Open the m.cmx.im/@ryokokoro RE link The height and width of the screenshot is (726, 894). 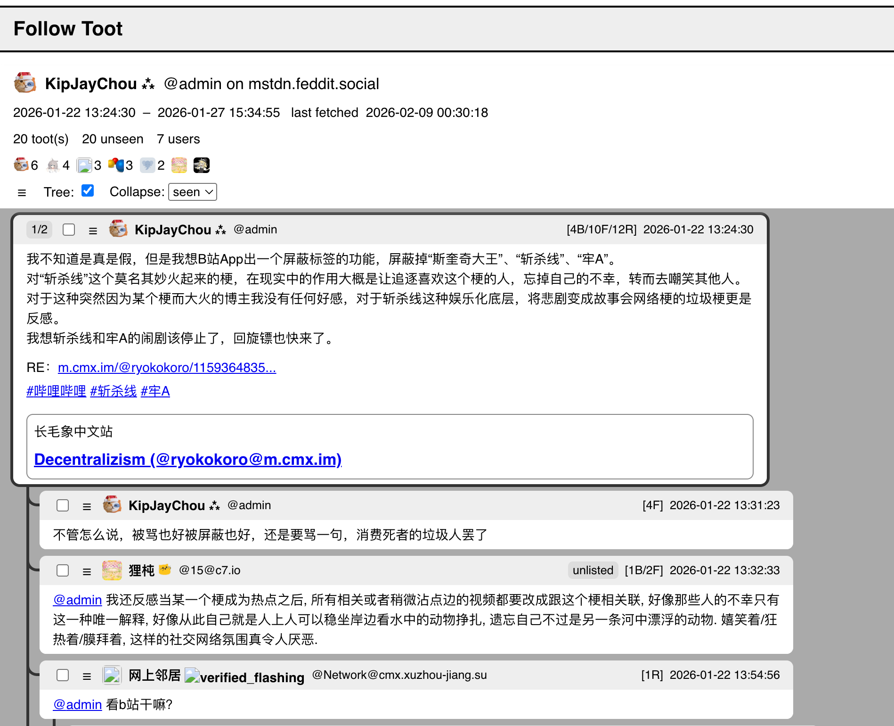[167, 367]
